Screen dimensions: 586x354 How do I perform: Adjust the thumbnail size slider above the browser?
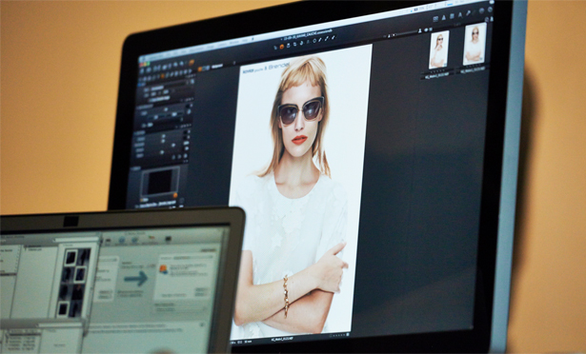tap(406, 33)
